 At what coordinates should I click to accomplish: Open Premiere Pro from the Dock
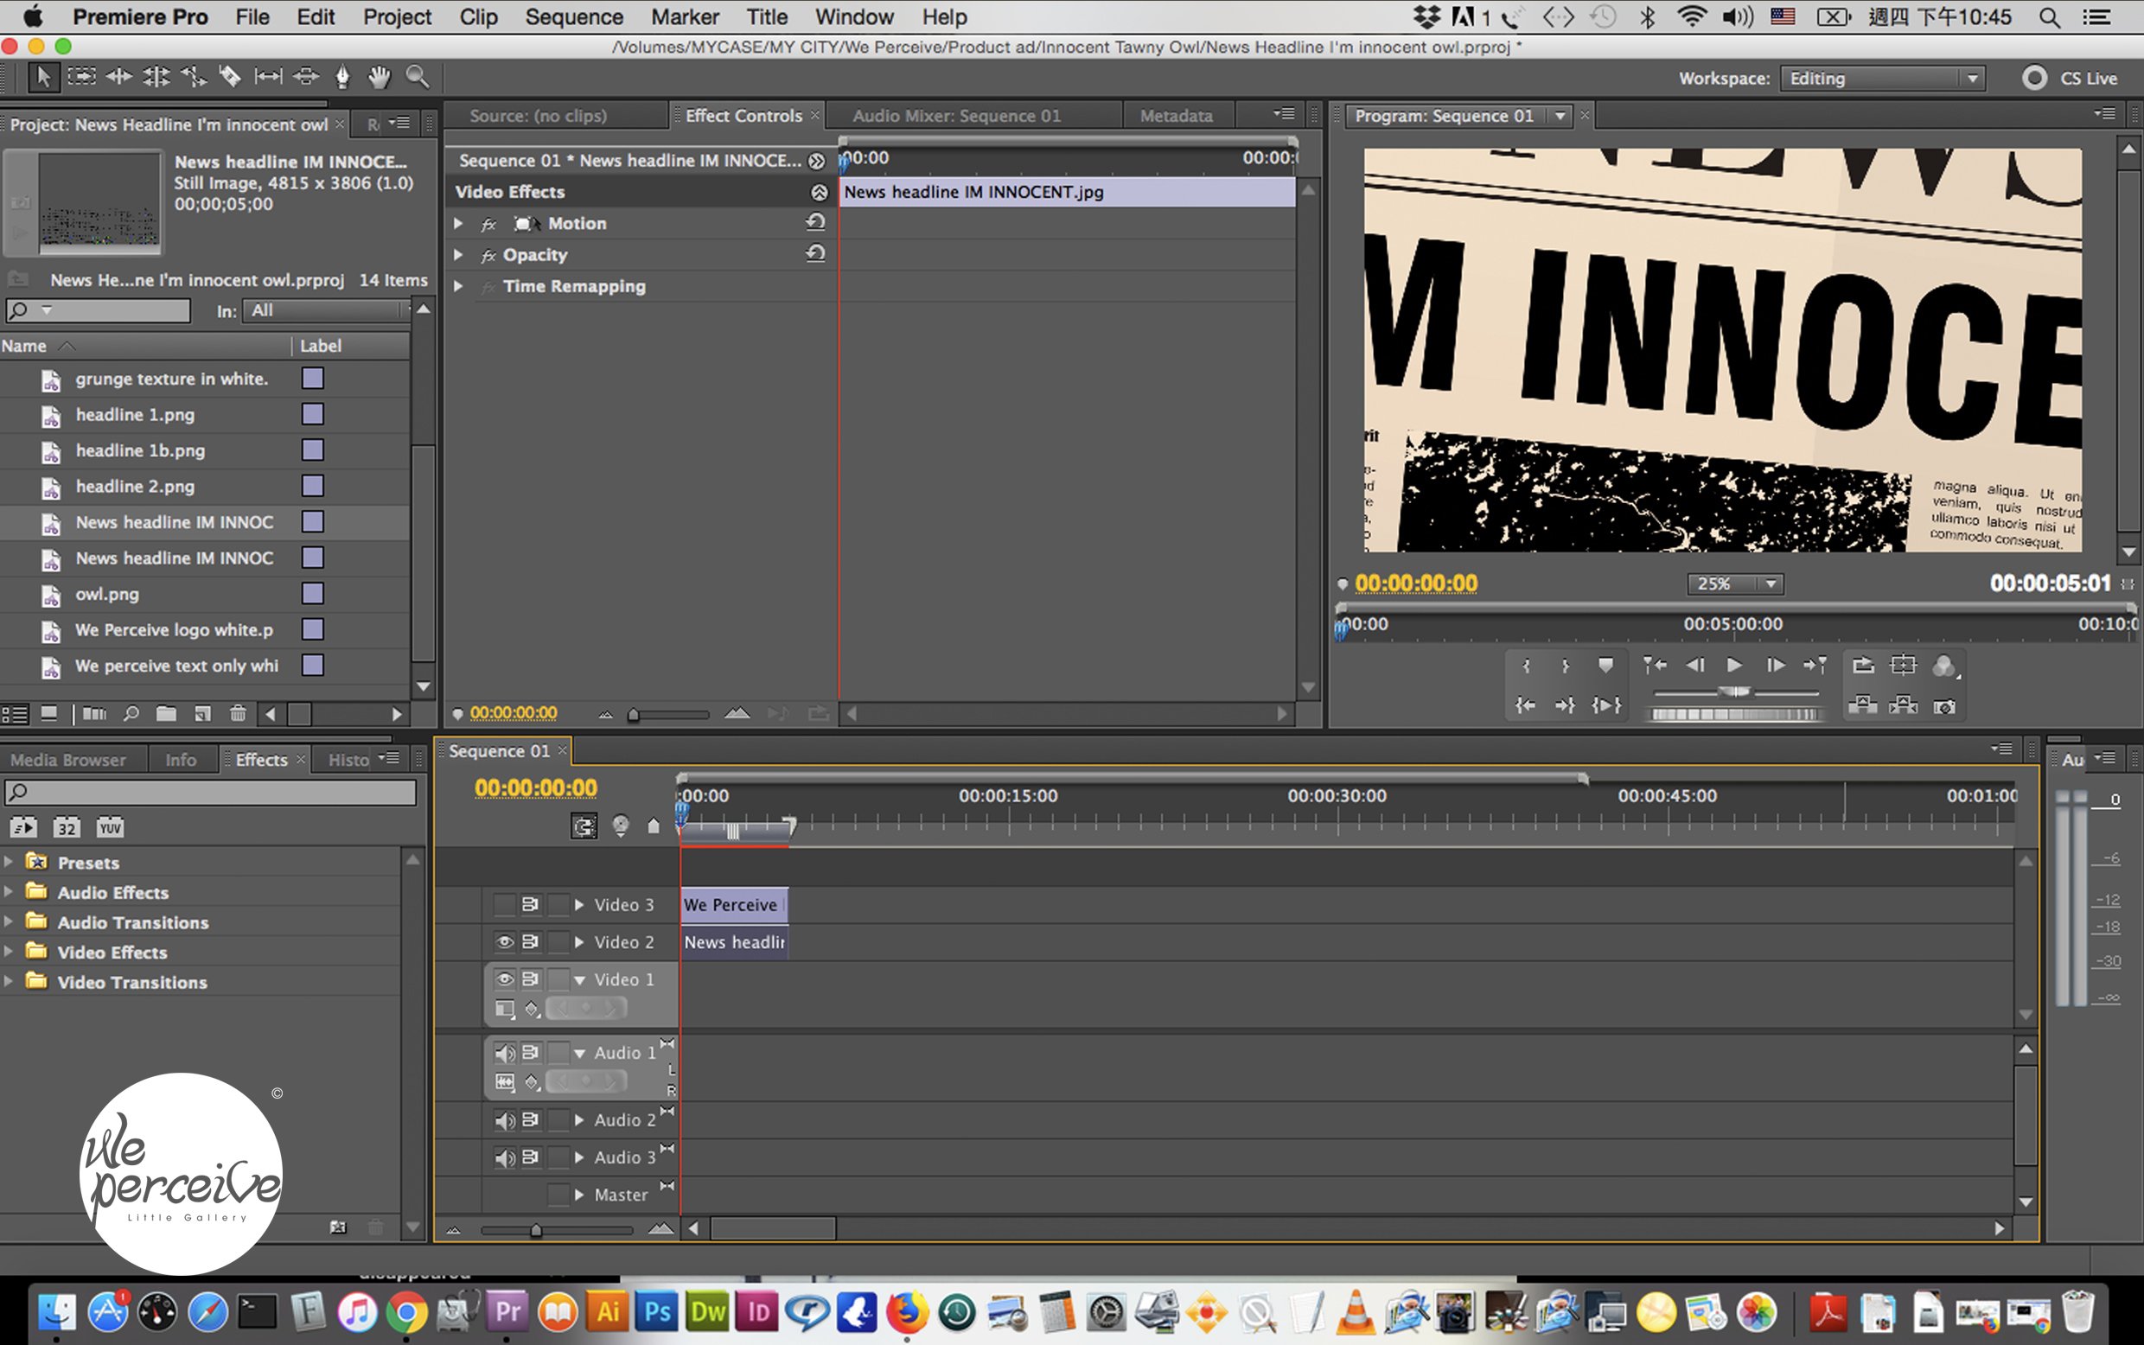pyautogui.click(x=508, y=1311)
